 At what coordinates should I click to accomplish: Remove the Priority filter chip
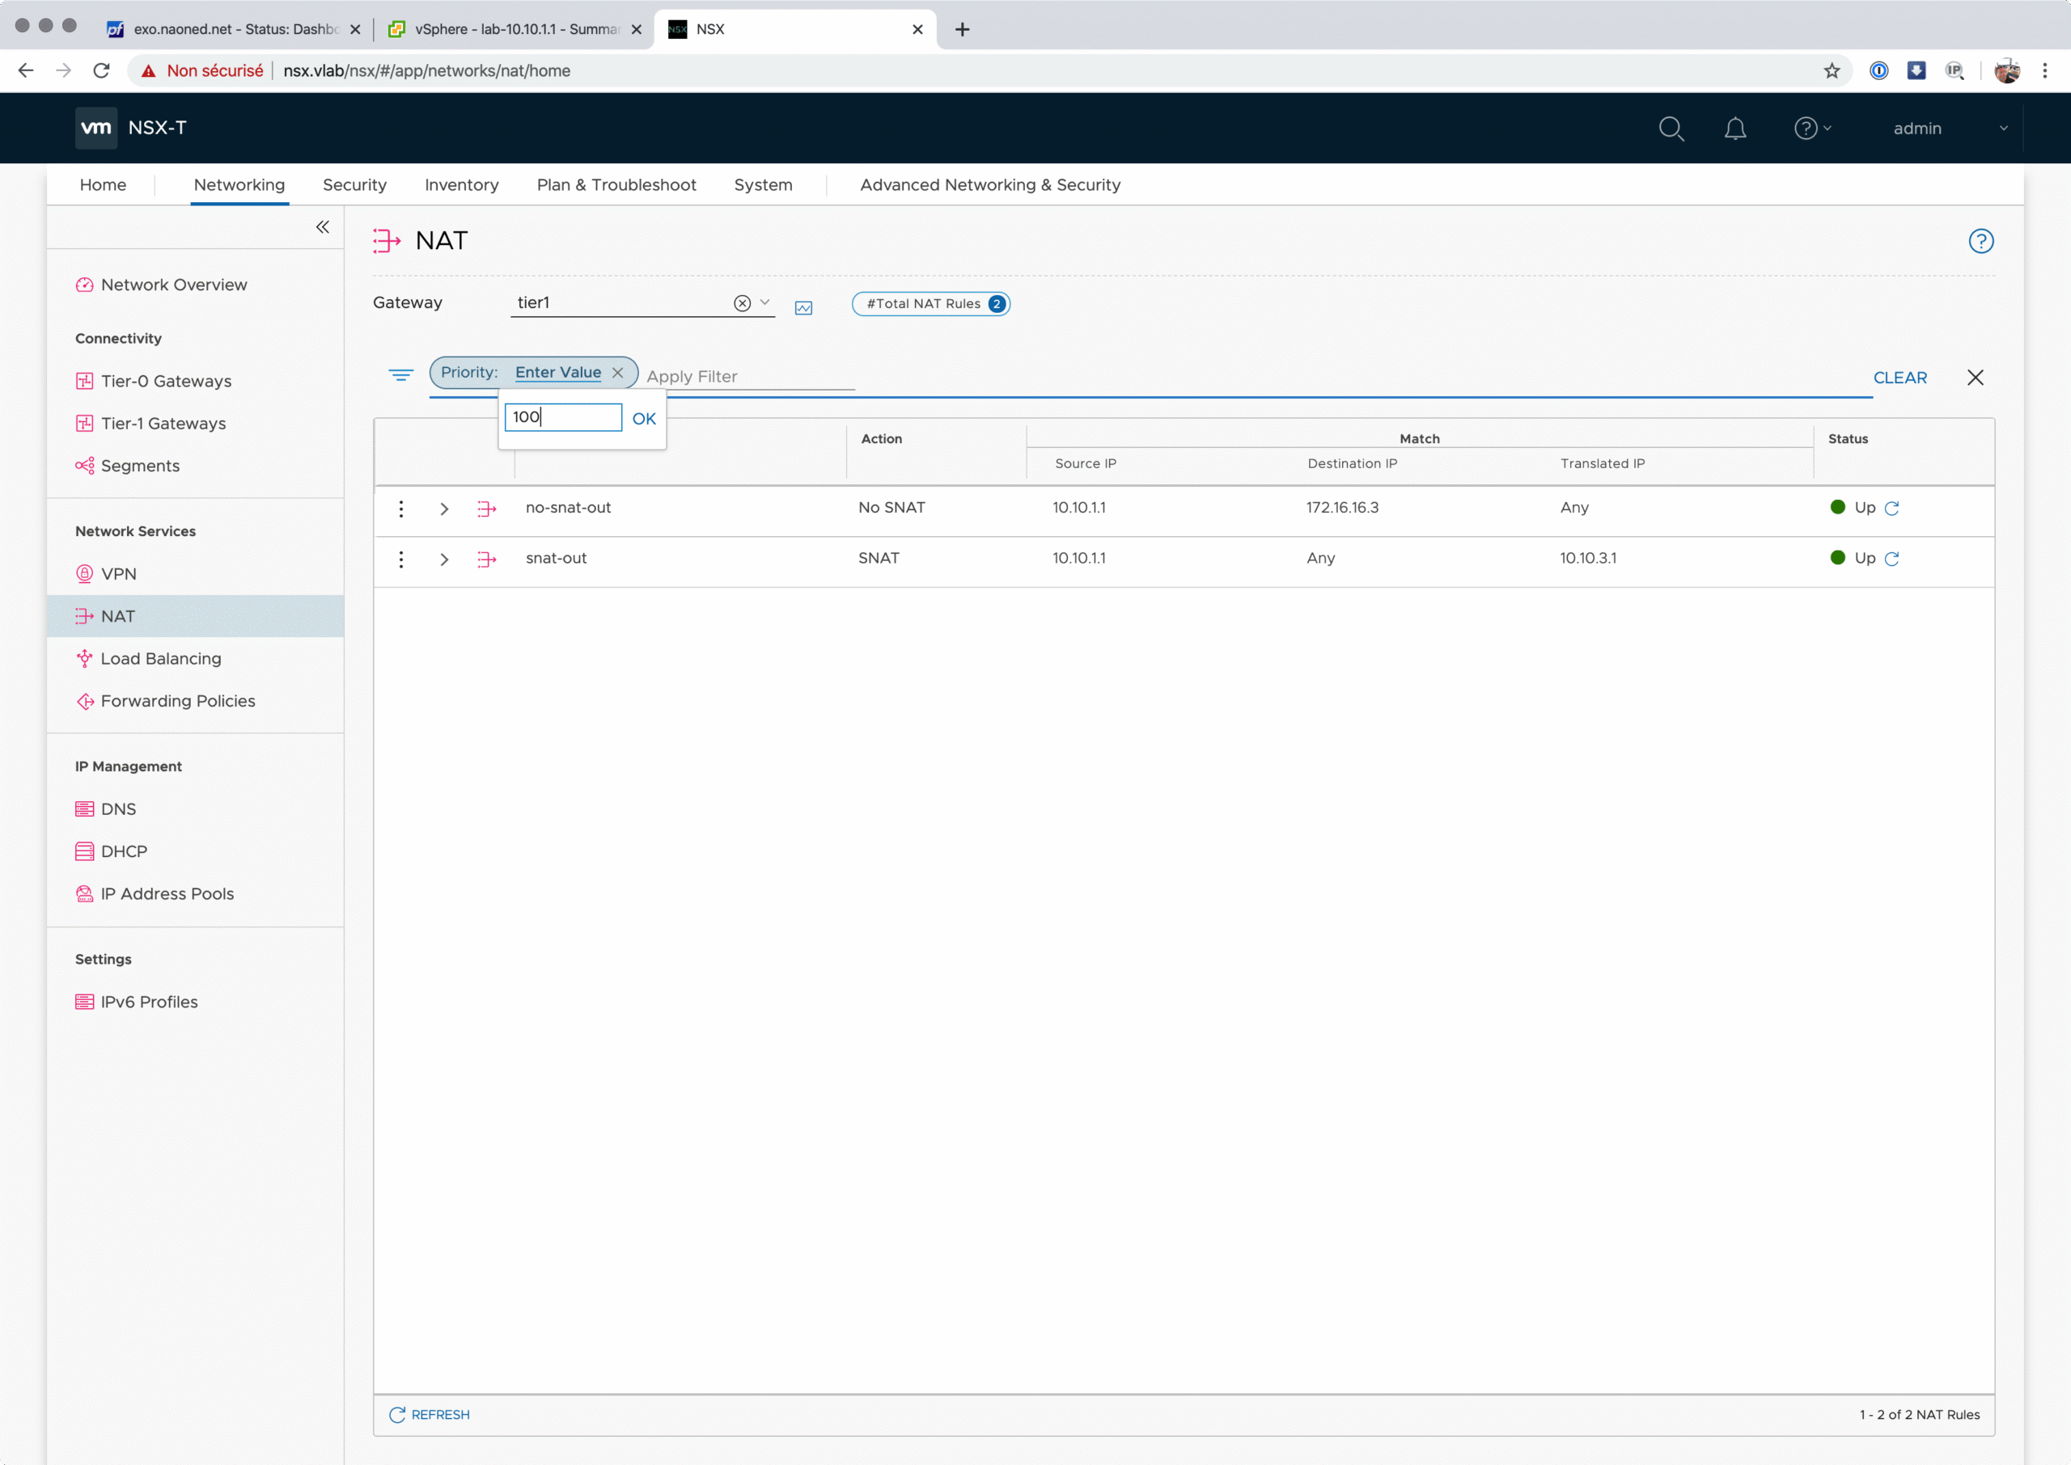(617, 373)
